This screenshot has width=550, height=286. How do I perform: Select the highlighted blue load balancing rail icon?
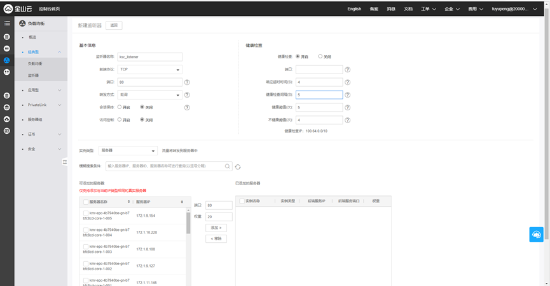click(7, 60)
